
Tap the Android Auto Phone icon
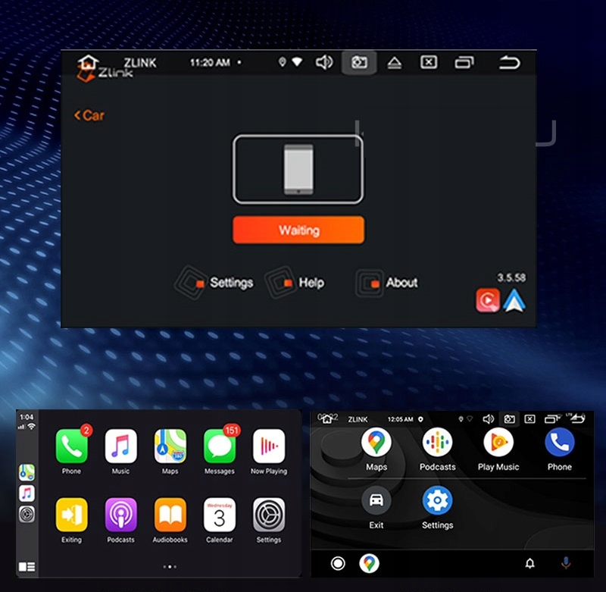pos(559,442)
